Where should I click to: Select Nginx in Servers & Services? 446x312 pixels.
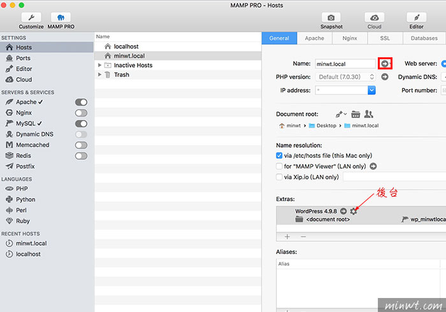tap(24, 113)
